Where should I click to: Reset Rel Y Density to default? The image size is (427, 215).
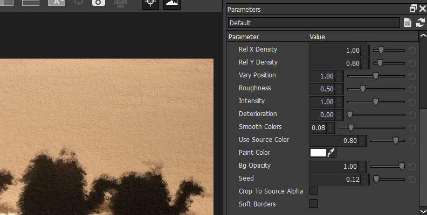[412, 63]
